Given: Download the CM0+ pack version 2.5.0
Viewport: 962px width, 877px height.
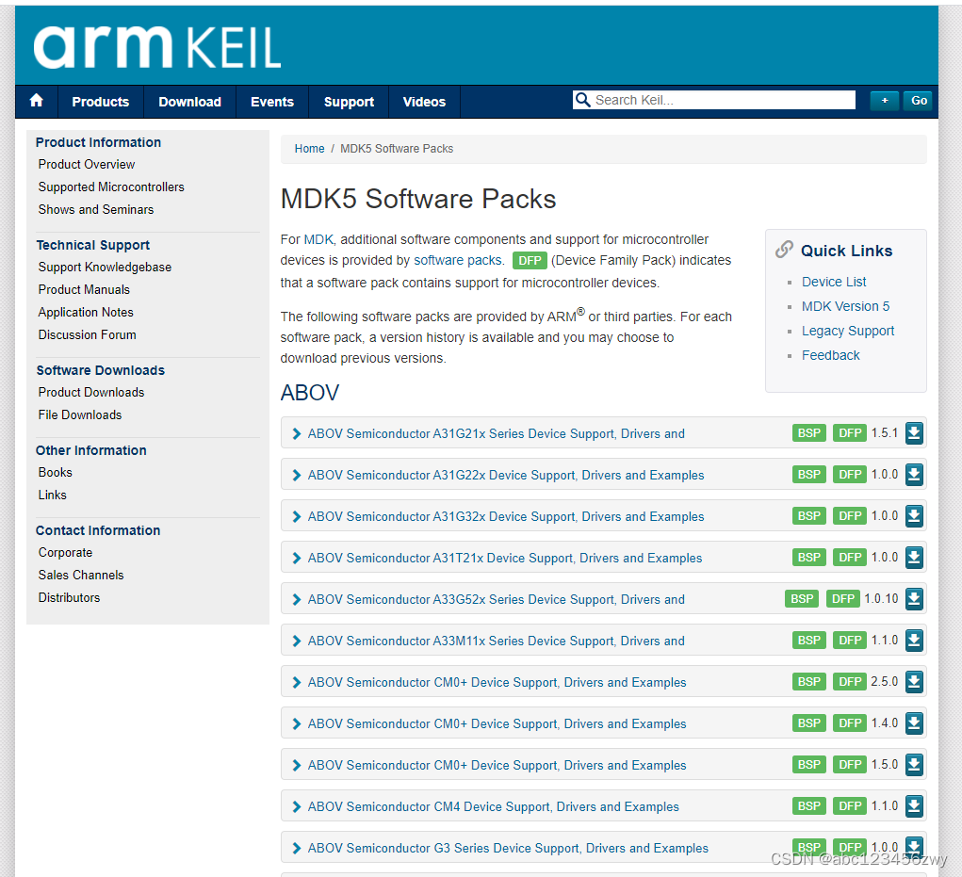Looking at the screenshot, I should point(914,681).
